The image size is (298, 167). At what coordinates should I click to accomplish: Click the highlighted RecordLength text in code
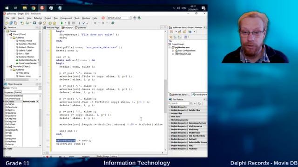(x=66, y=141)
